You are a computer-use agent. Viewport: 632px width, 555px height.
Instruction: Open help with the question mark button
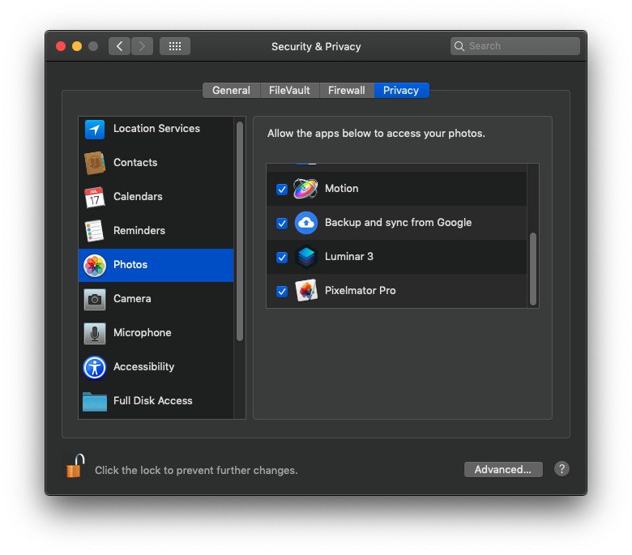[562, 469]
